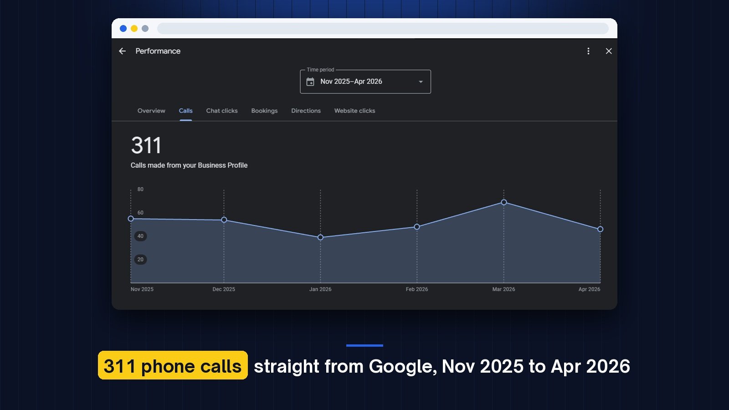Click the browser address bar

[x=383, y=29]
